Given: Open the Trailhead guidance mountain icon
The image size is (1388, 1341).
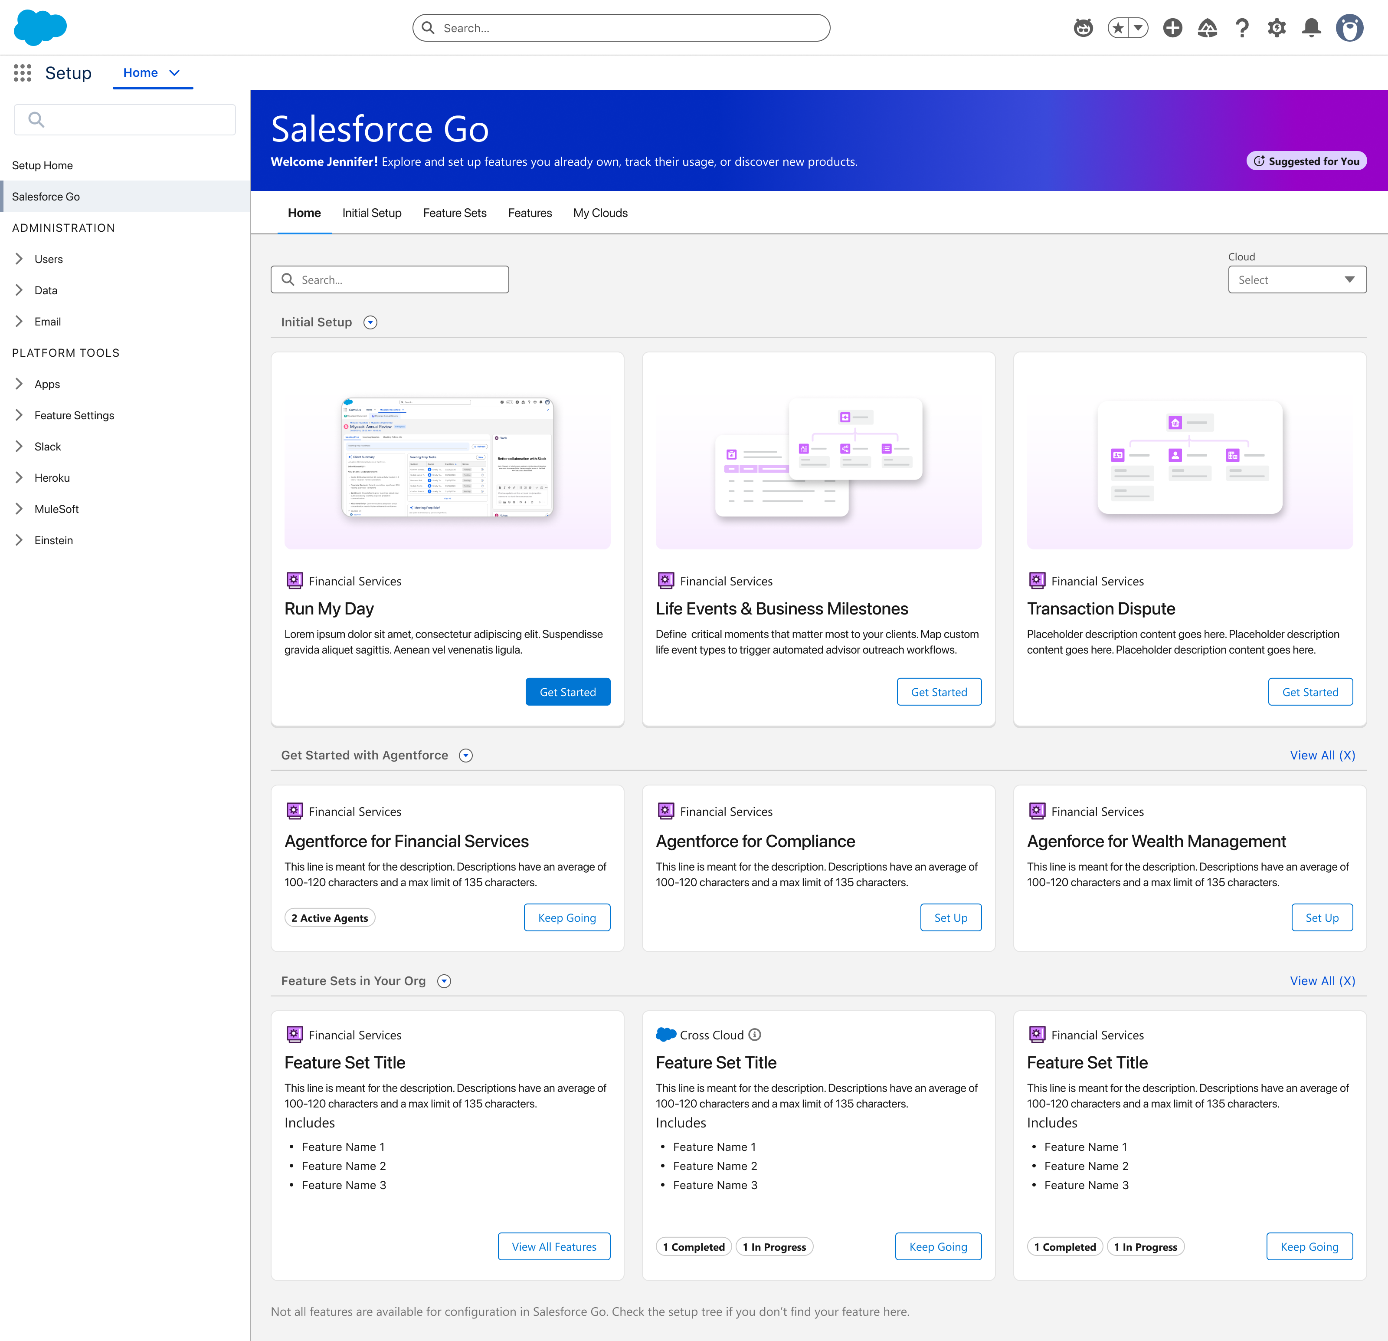Looking at the screenshot, I should (x=1208, y=28).
